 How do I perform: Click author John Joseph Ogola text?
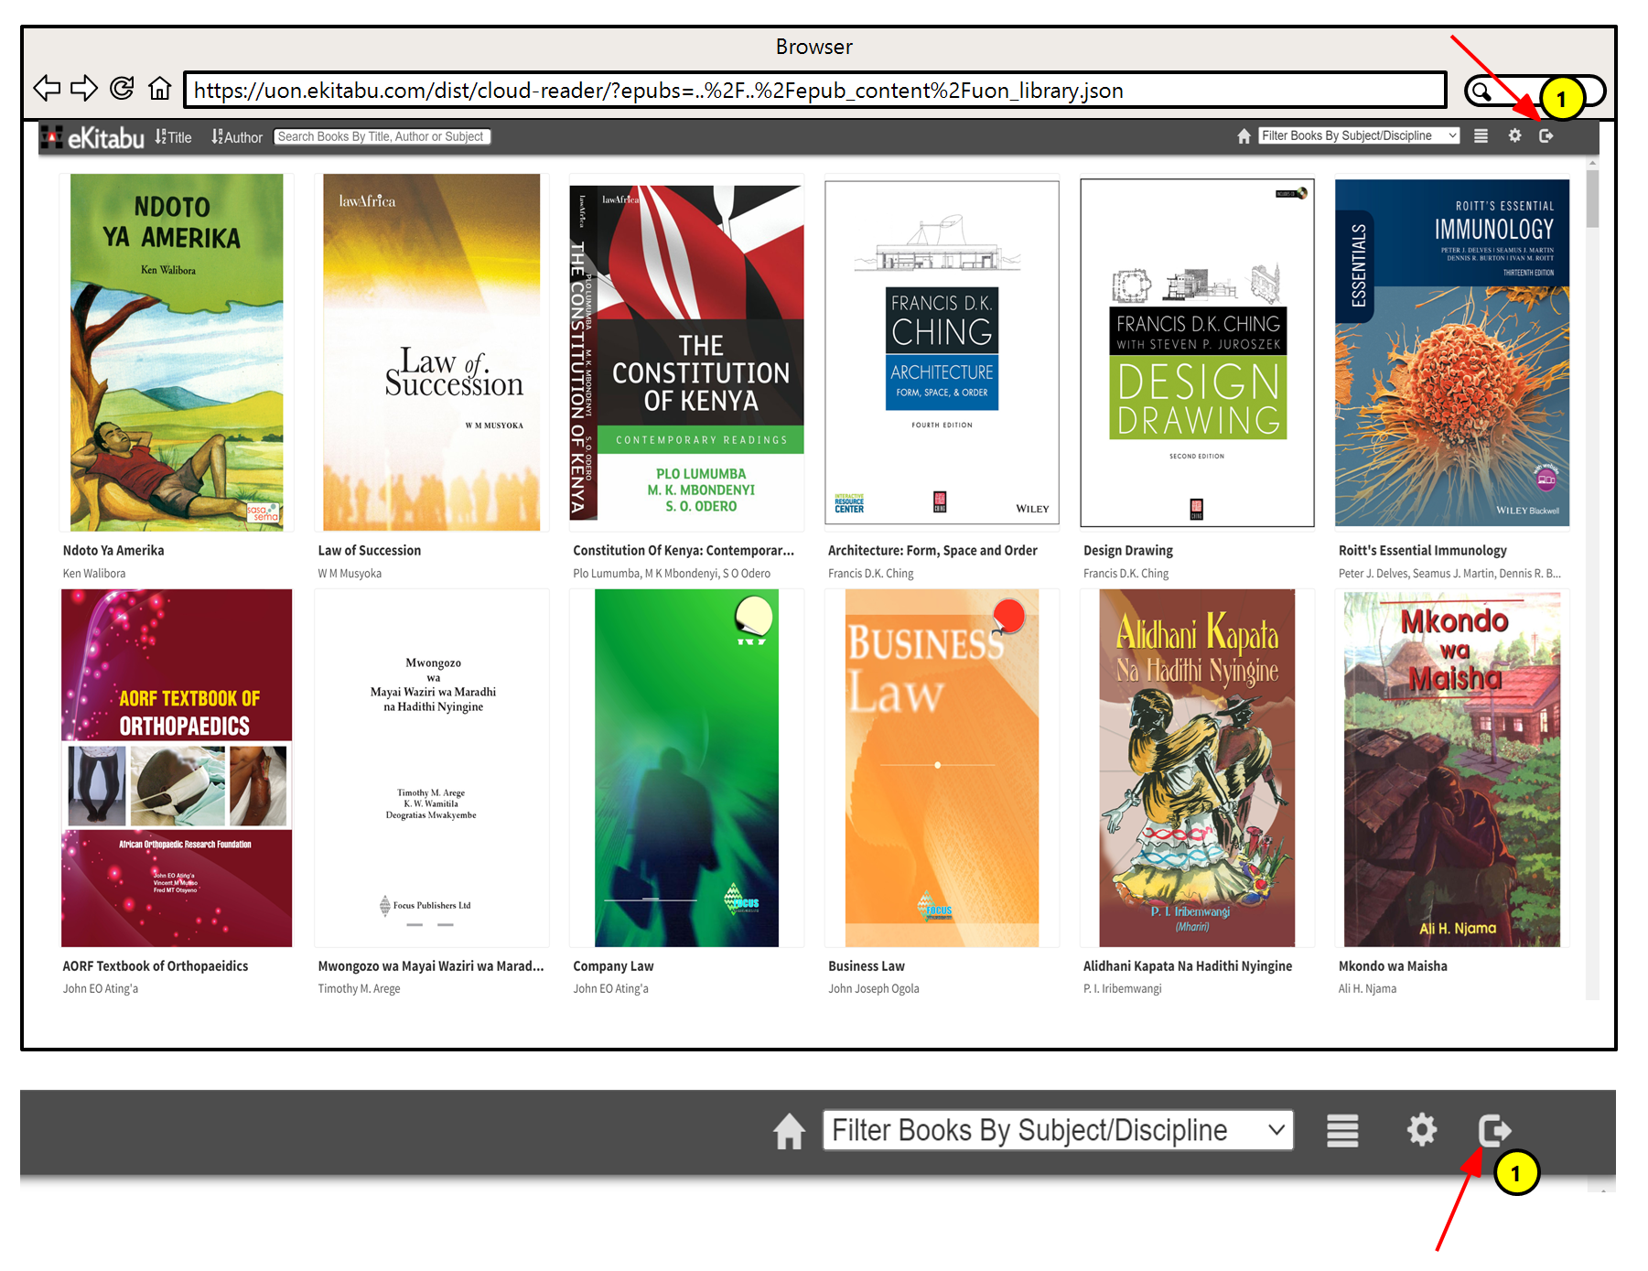874,988
